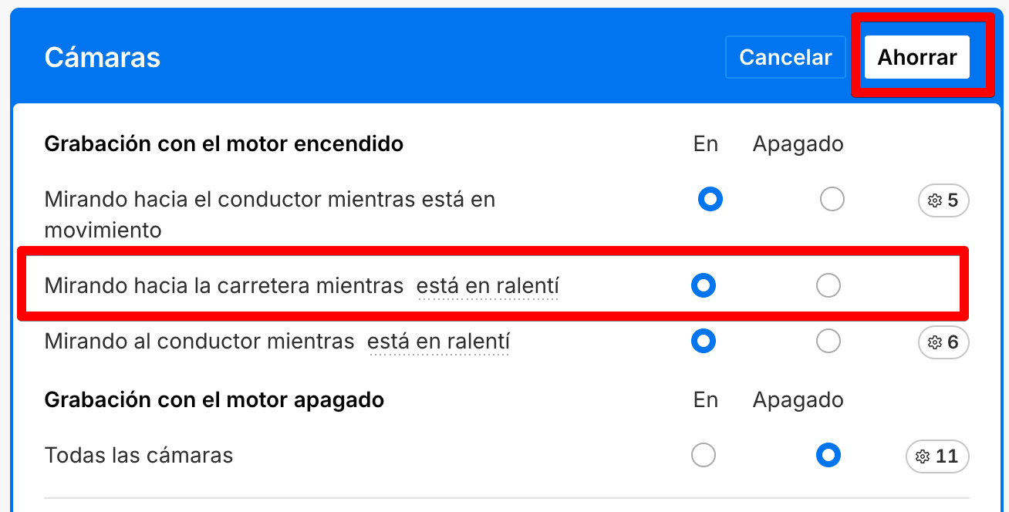The height and width of the screenshot is (512, 1009).
Task: Click the Cámaras panel title
Action: [103, 58]
